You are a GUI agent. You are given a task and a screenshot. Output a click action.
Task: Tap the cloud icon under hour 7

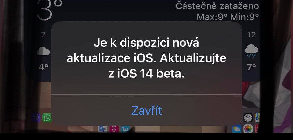(x=43, y=51)
